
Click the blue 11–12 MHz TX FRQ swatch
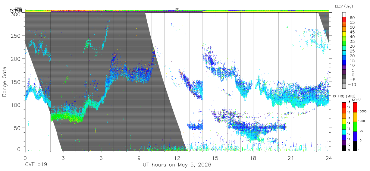click(344, 137)
